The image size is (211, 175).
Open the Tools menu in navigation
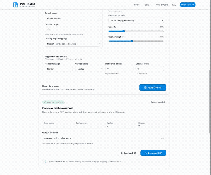tap(147, 5)
